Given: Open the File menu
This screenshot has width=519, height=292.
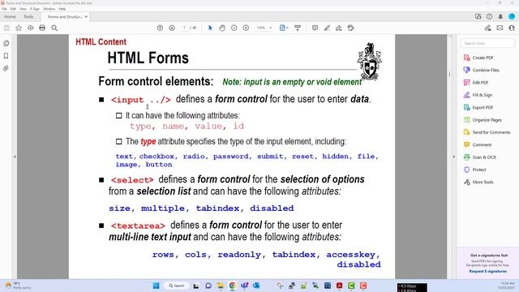Looking at the screenshot, I should tap(4, 9).
